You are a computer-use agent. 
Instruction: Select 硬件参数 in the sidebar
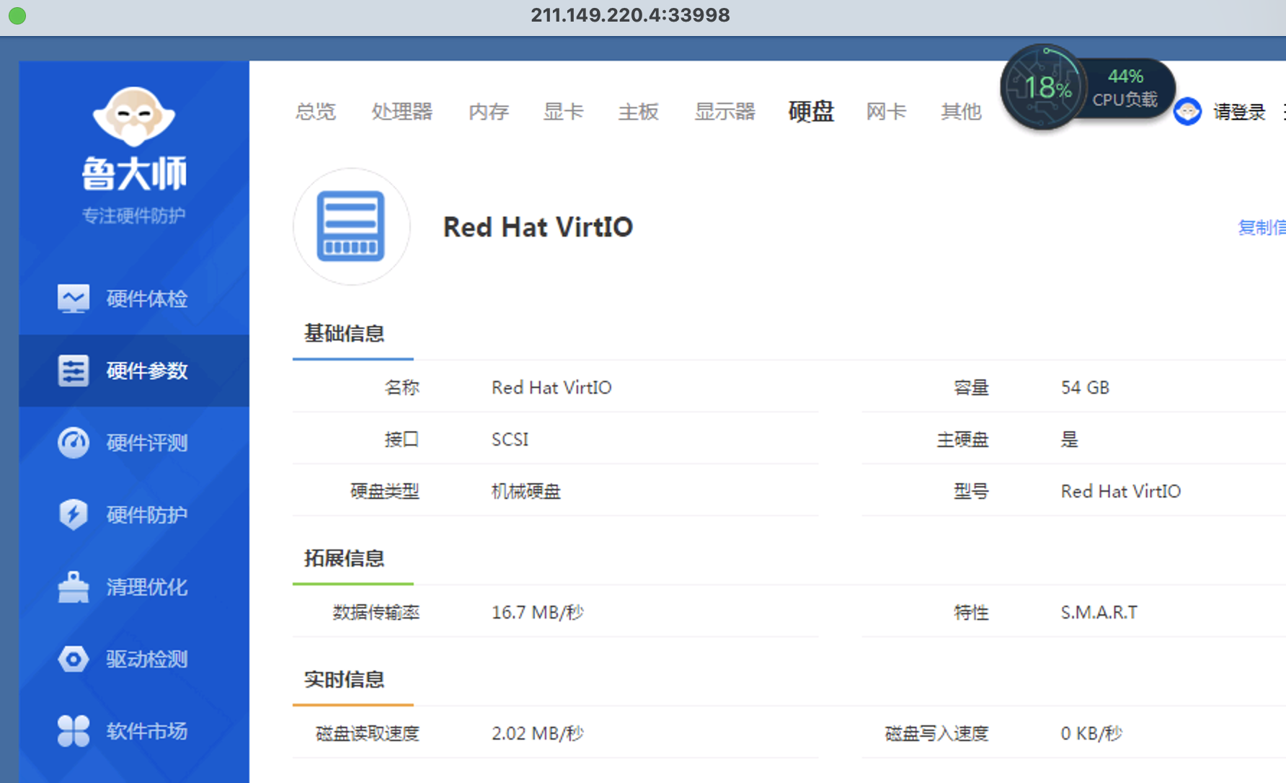pos(134,371)
